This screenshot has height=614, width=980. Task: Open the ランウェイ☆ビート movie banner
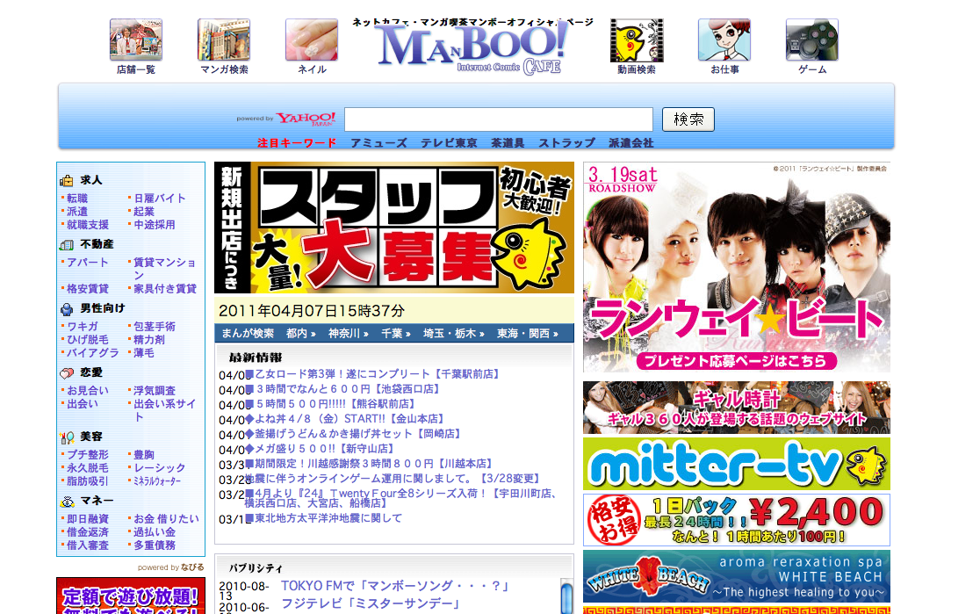(736, 267)
